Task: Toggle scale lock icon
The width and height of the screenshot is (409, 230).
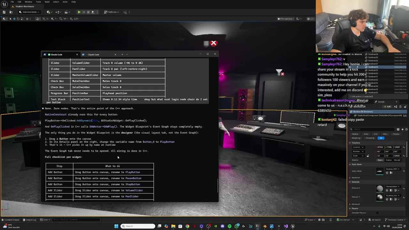Action: tap(368, 156)
